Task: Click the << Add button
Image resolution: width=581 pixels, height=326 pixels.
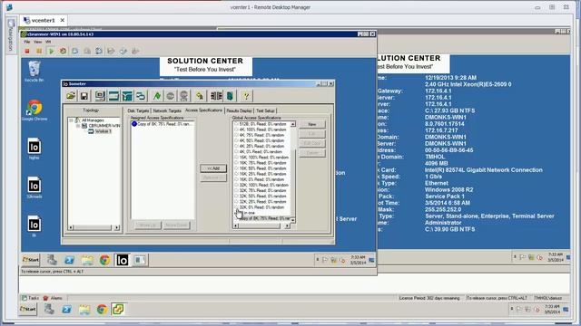Action: pos(213,168)
